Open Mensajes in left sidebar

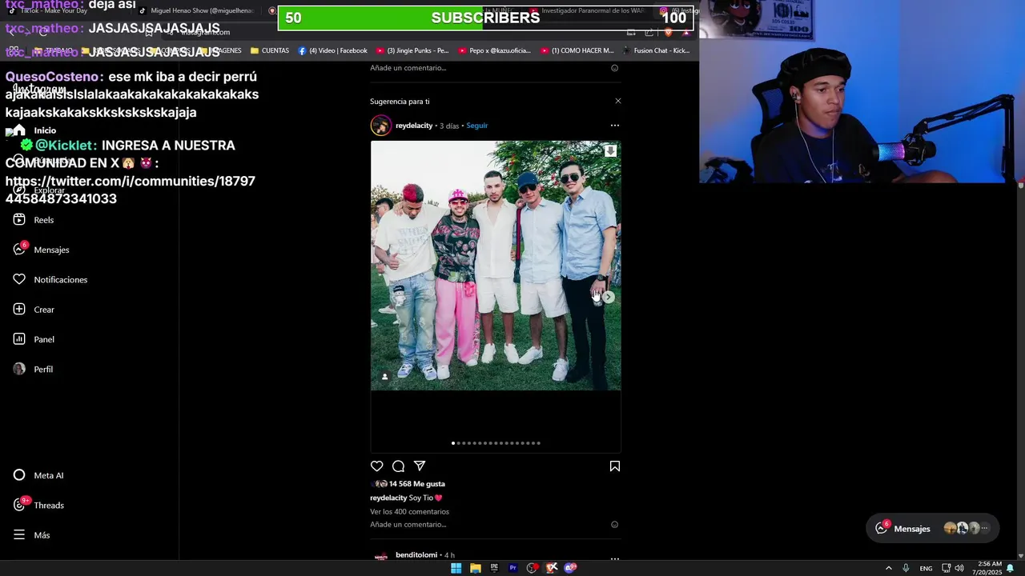(x=42, y=250)
